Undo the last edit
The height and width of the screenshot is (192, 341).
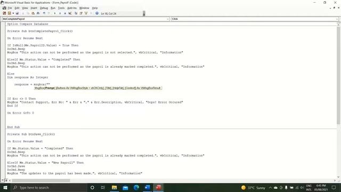point(44,13)
